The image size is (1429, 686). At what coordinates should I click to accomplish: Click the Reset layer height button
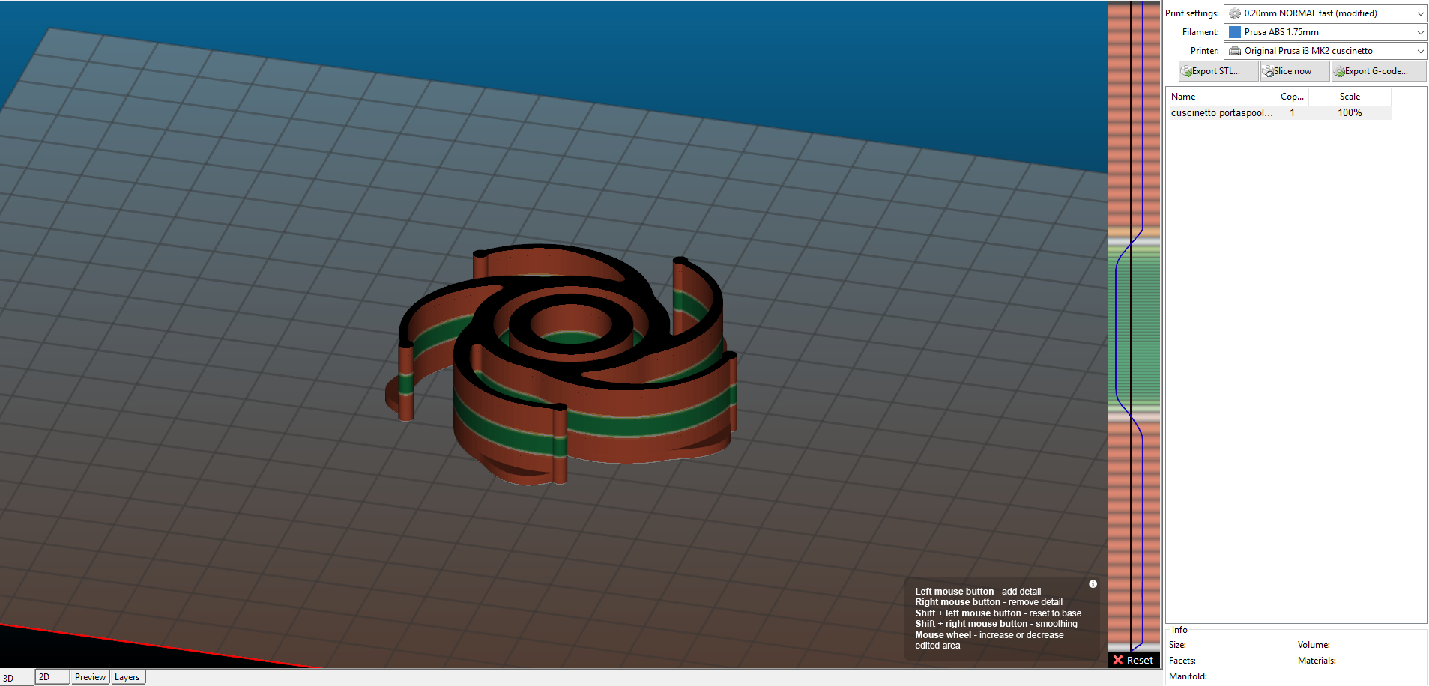1134,660
